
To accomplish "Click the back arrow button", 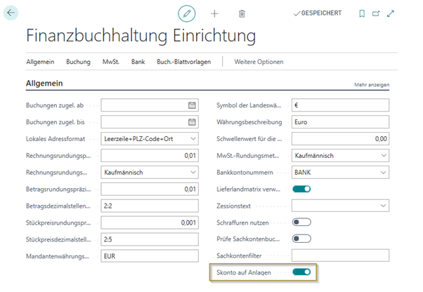I will (12, 13).
